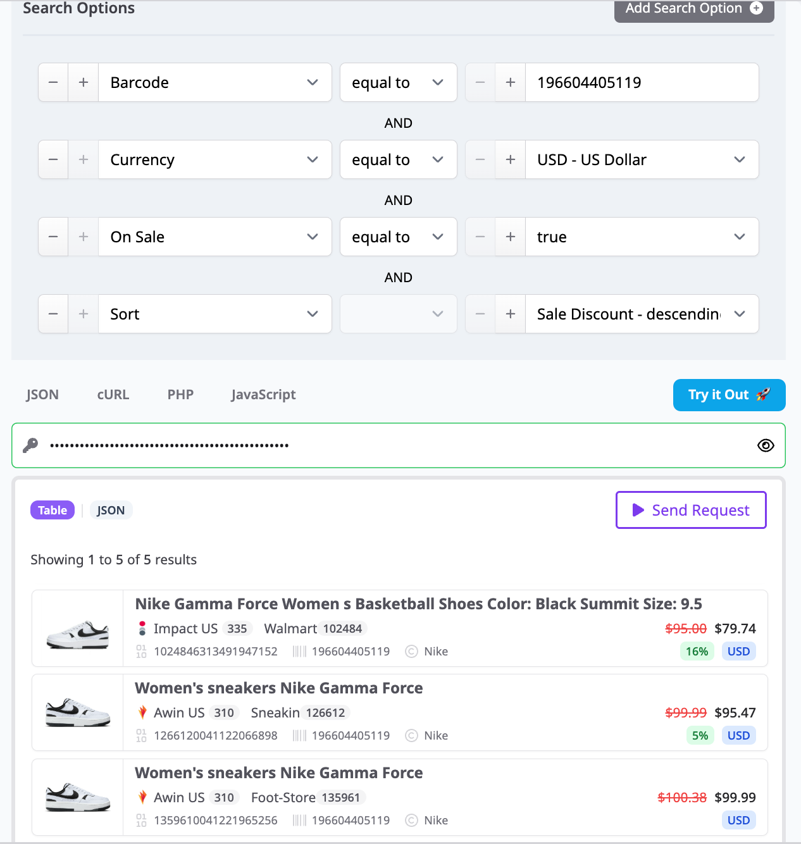The height and width of the screenshot is (844, 801).
Task: Click the Sneakin 126612 merchant label
Action: (300, 712)
